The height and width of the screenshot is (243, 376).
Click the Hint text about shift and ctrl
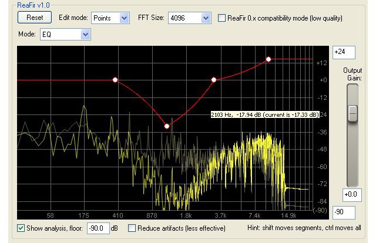click(x=304, y=228)
